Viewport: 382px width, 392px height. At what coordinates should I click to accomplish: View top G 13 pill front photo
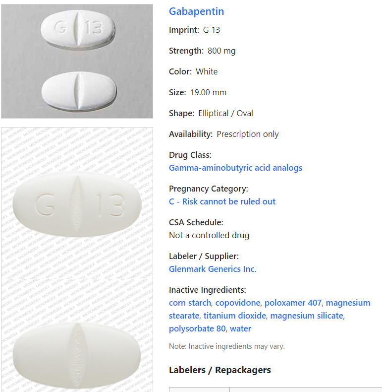(78, 28)
